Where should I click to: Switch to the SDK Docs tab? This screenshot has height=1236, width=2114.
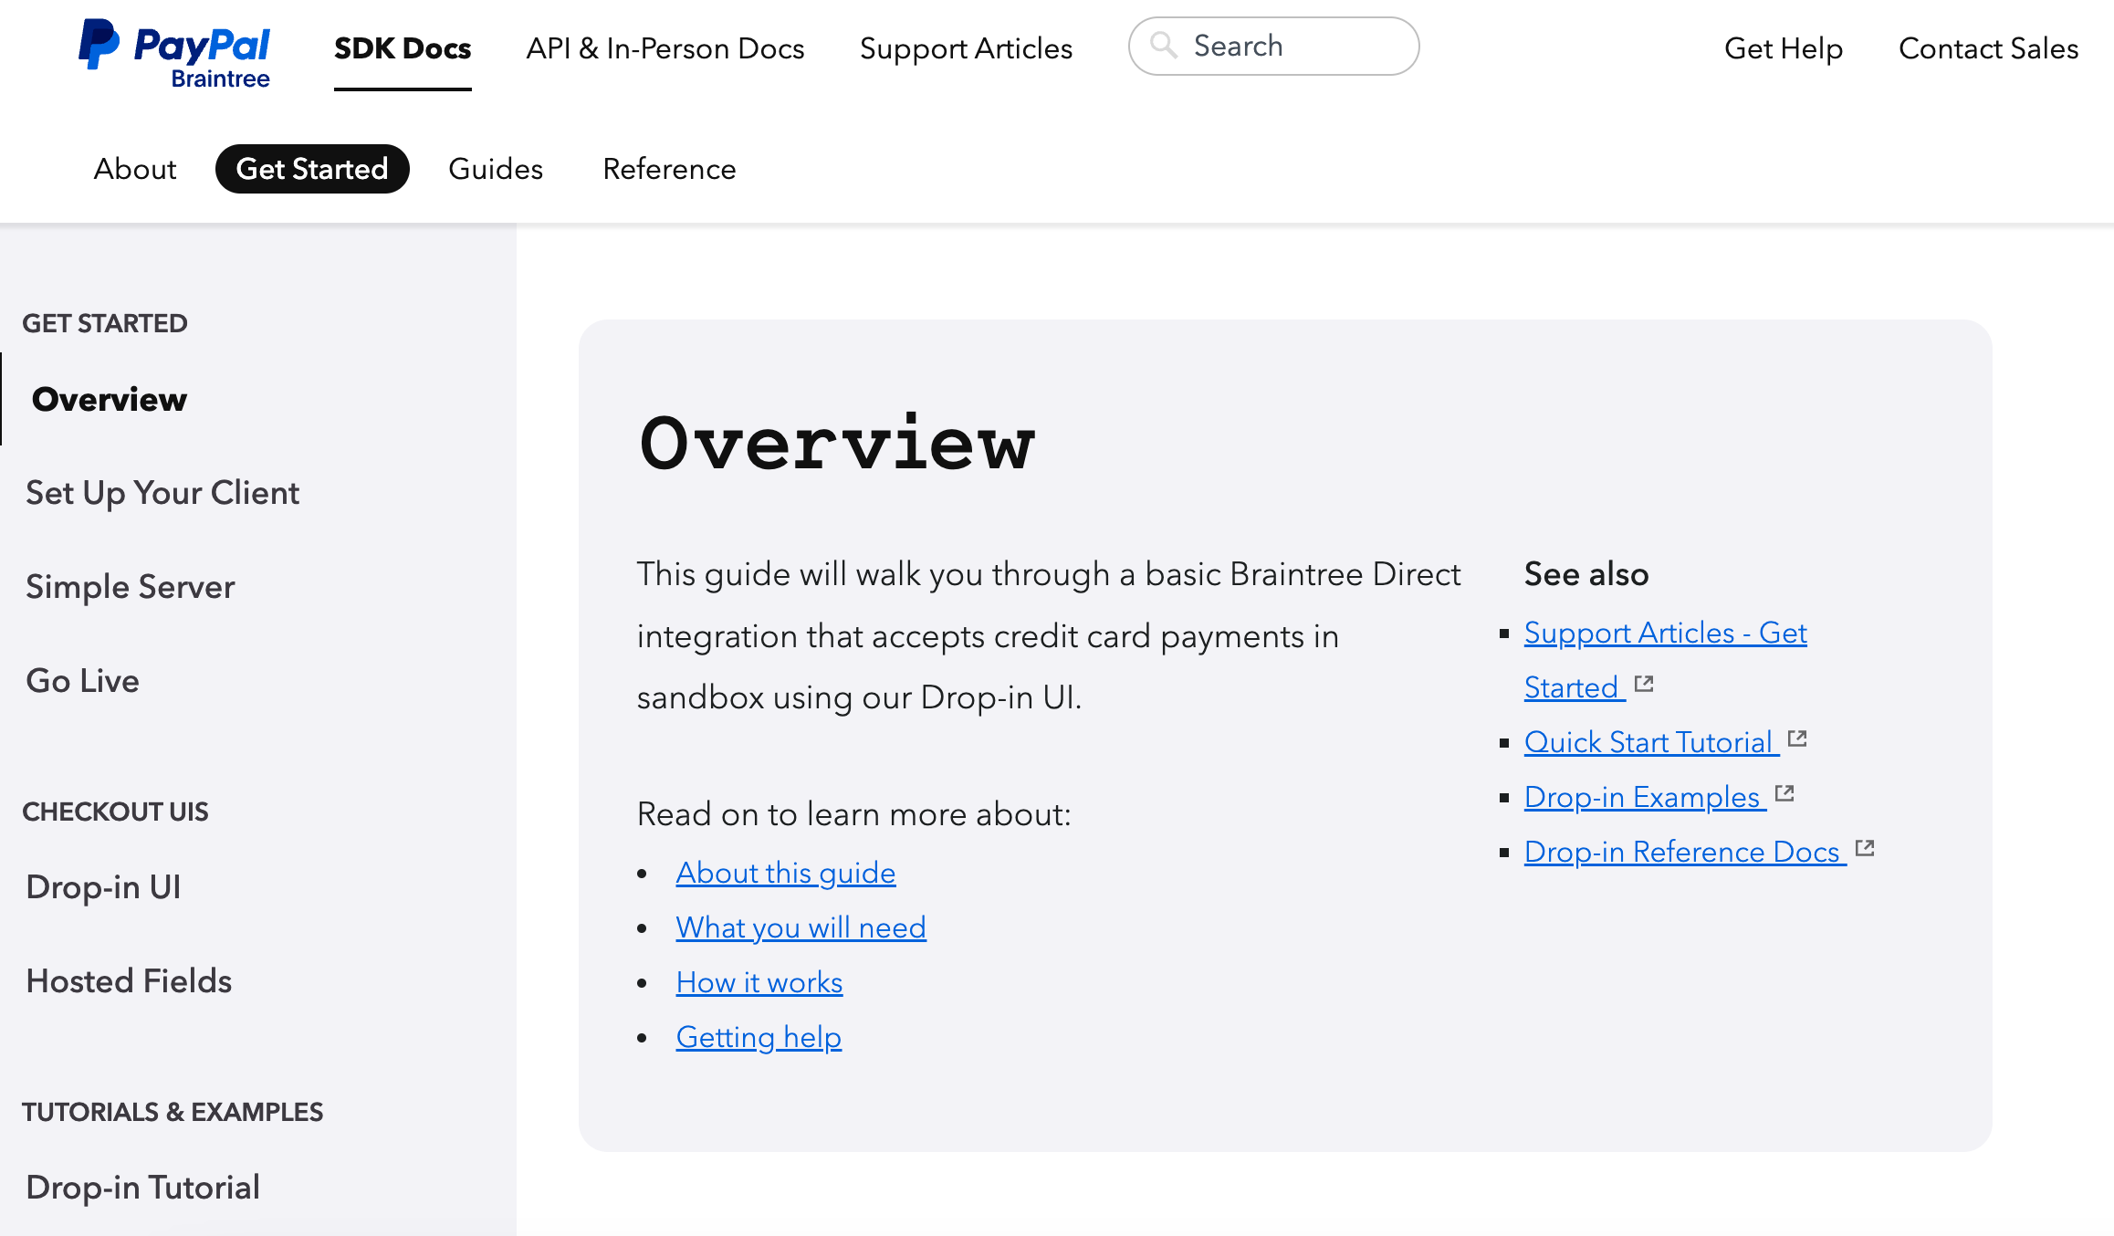pyautogui.click(x=403, y=47)
